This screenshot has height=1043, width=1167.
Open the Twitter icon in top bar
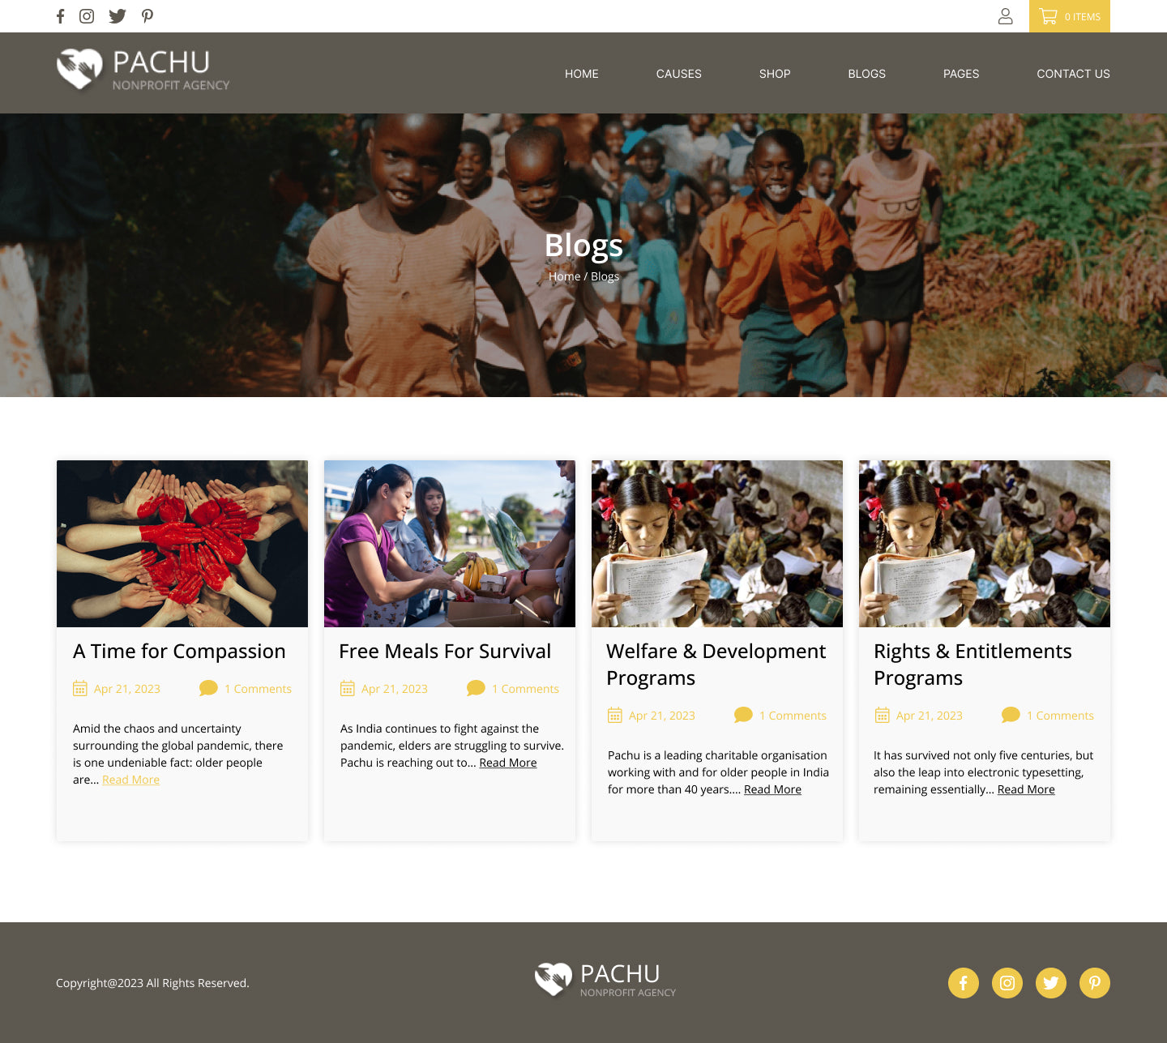click(118, 16)
